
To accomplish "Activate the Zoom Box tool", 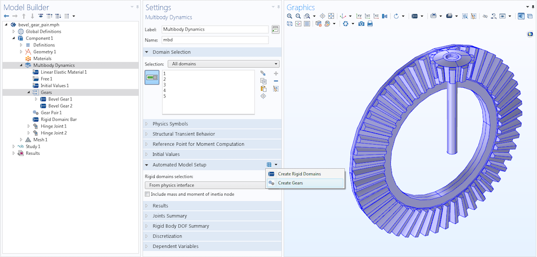I will pyautogui.click(x=307, y=16).
